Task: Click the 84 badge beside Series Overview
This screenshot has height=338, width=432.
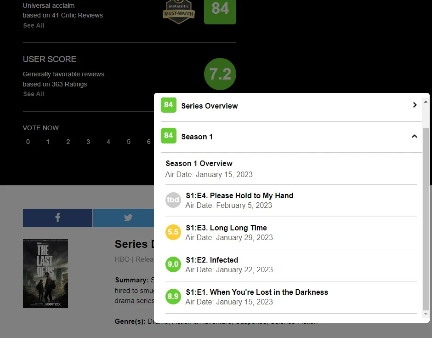Action: pos(169,105)
